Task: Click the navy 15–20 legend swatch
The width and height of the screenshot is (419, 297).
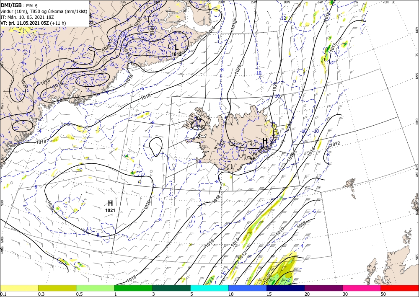Action: 286,288
